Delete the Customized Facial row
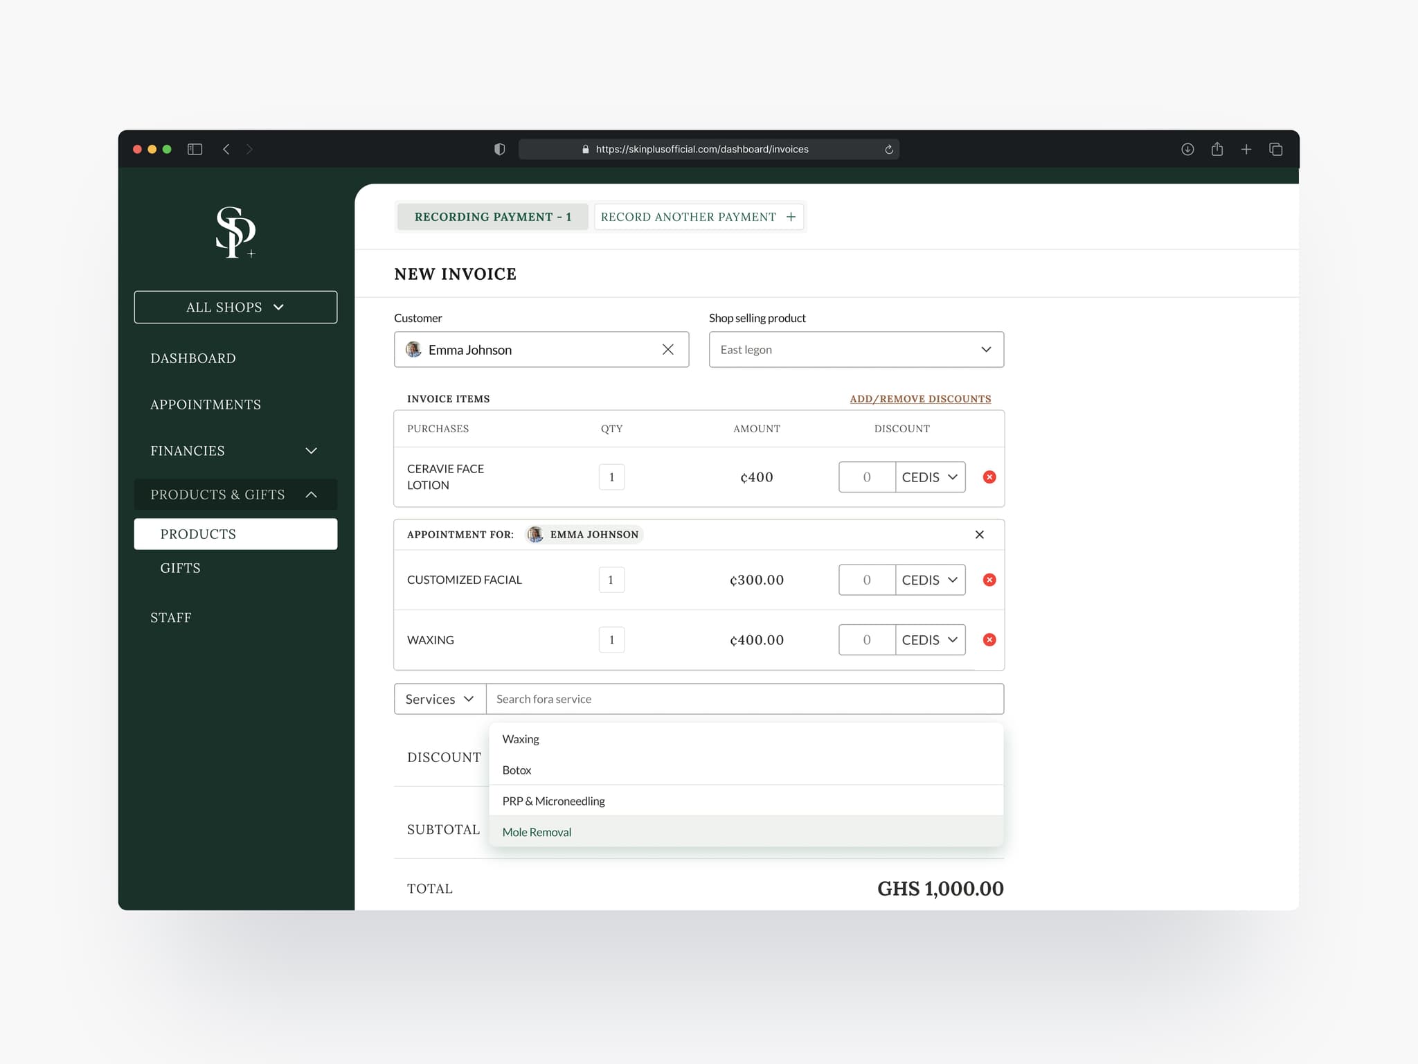This screenshot has height=1064, width=1418. [x=989, y=580]
